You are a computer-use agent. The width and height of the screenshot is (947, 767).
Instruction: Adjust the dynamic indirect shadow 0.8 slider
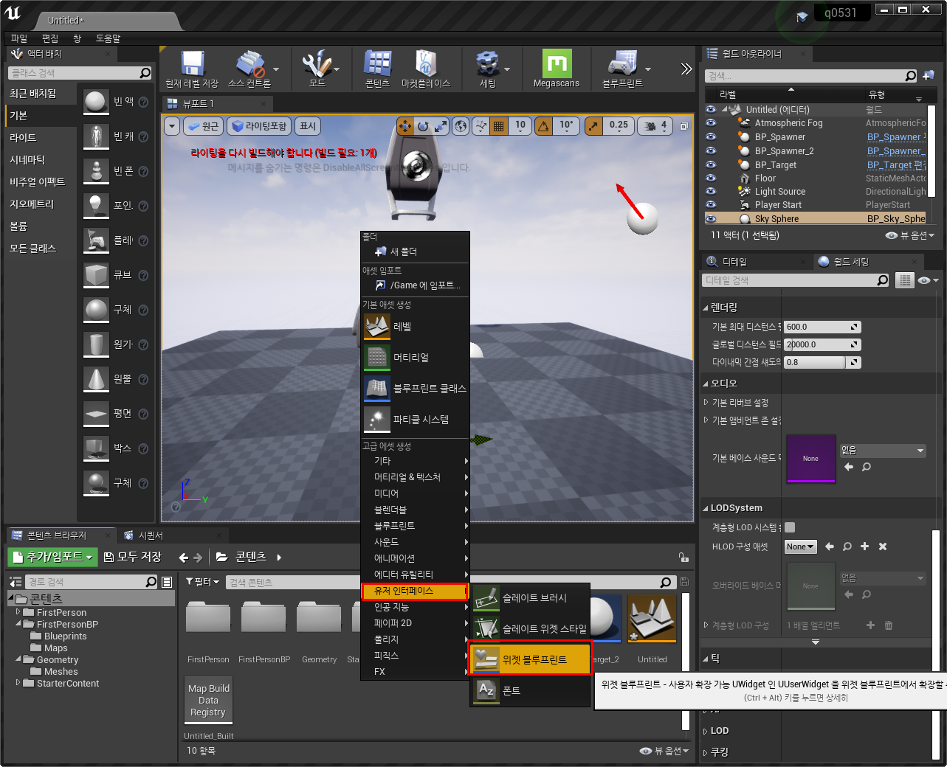click(x=815, y=362)
